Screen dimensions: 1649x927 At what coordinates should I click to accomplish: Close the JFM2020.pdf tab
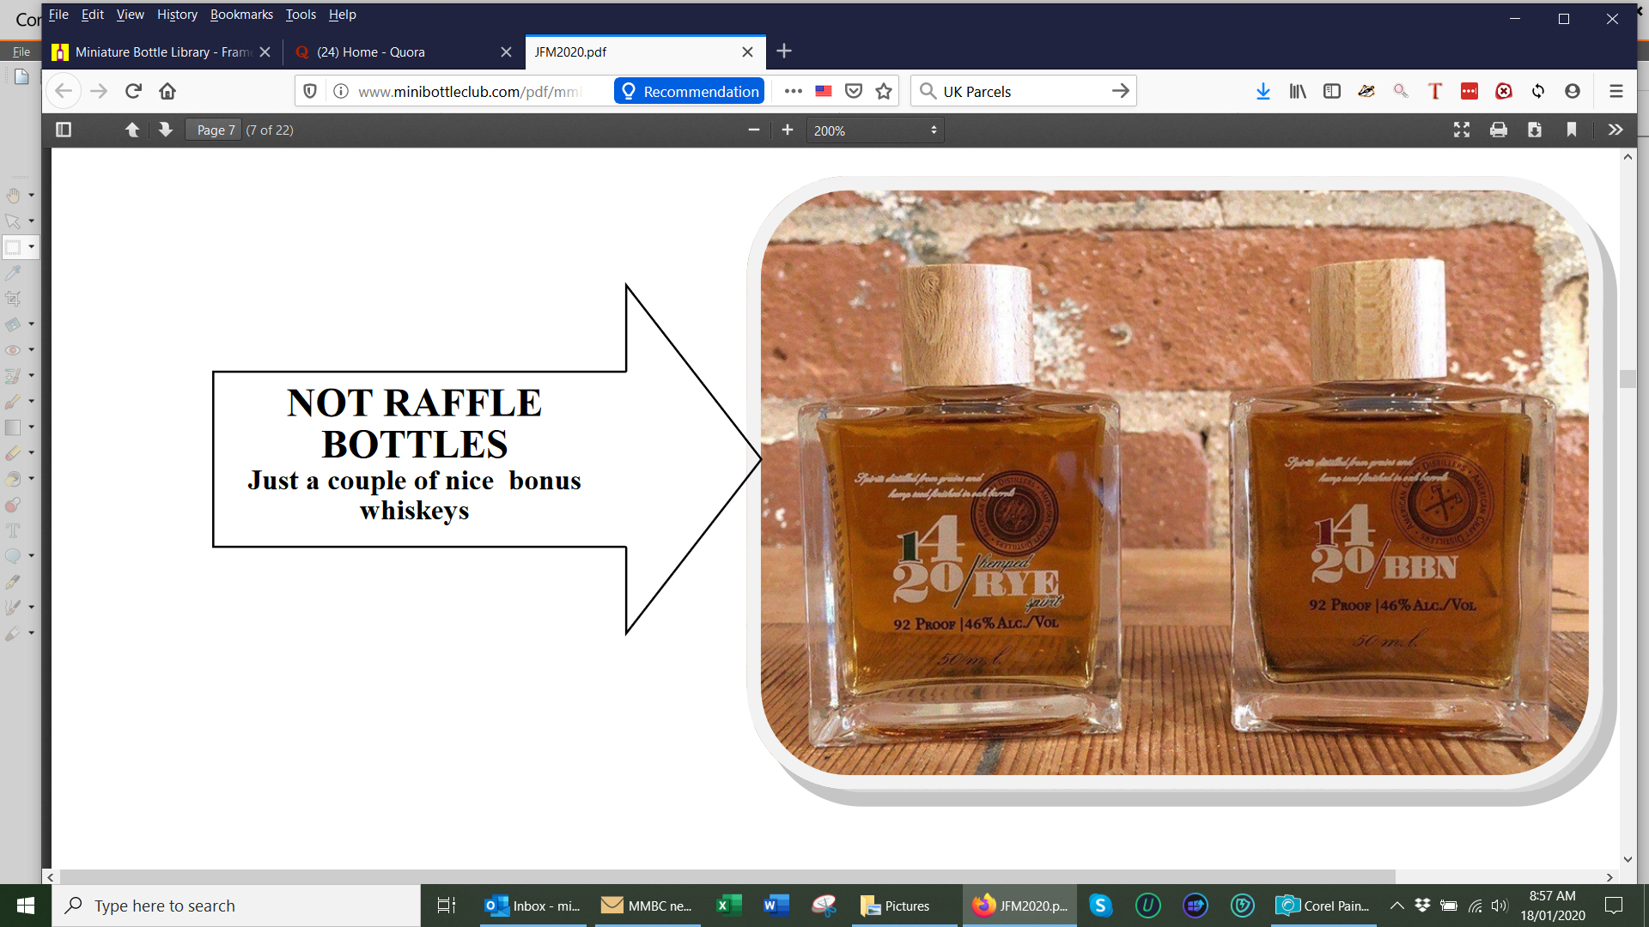click(747, 51)
